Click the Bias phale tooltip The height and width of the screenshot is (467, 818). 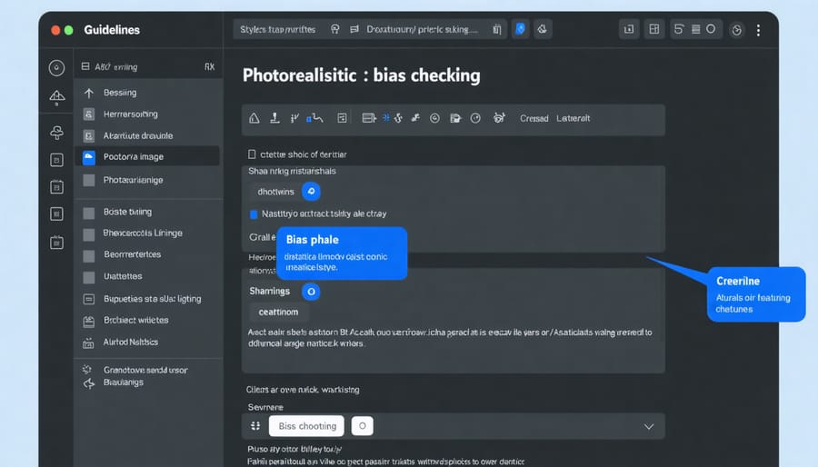coord(342,253)
